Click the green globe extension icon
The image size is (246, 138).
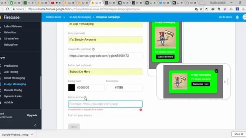[213, 9]
